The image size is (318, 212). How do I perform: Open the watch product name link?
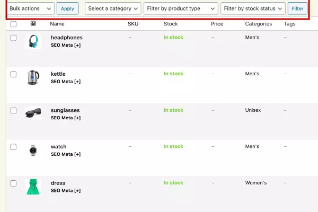tap(59, 146)
